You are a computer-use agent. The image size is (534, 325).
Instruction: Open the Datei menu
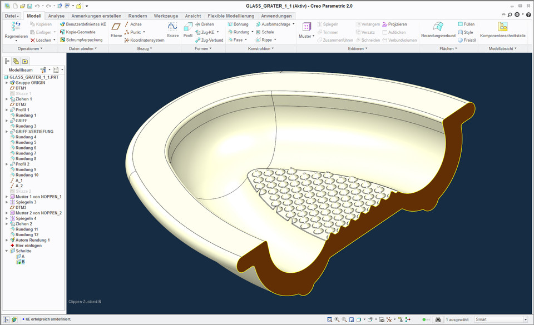tap(11, 16)
